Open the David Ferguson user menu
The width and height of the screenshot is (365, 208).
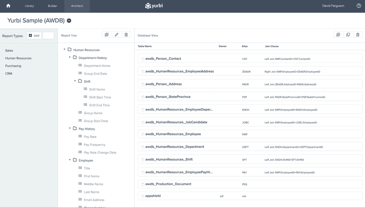click(x=333, y=6)
